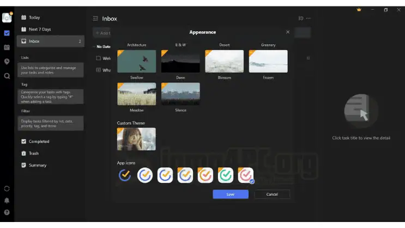This screenshot has height=228, width=405.
Task: Open the Calendar view icon
Action: pyautogui.click(x=7, y=47)
